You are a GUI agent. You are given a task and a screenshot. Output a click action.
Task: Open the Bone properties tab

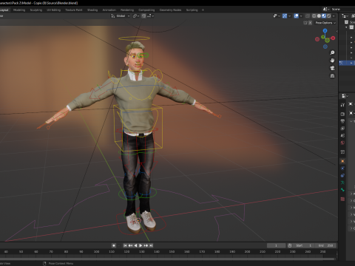342,190
